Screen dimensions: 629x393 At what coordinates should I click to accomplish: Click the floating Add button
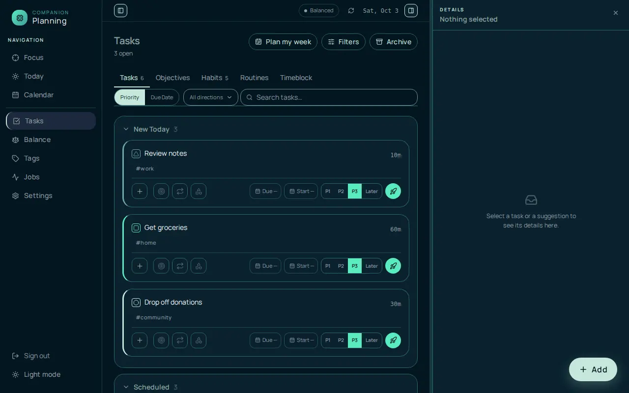593,369
